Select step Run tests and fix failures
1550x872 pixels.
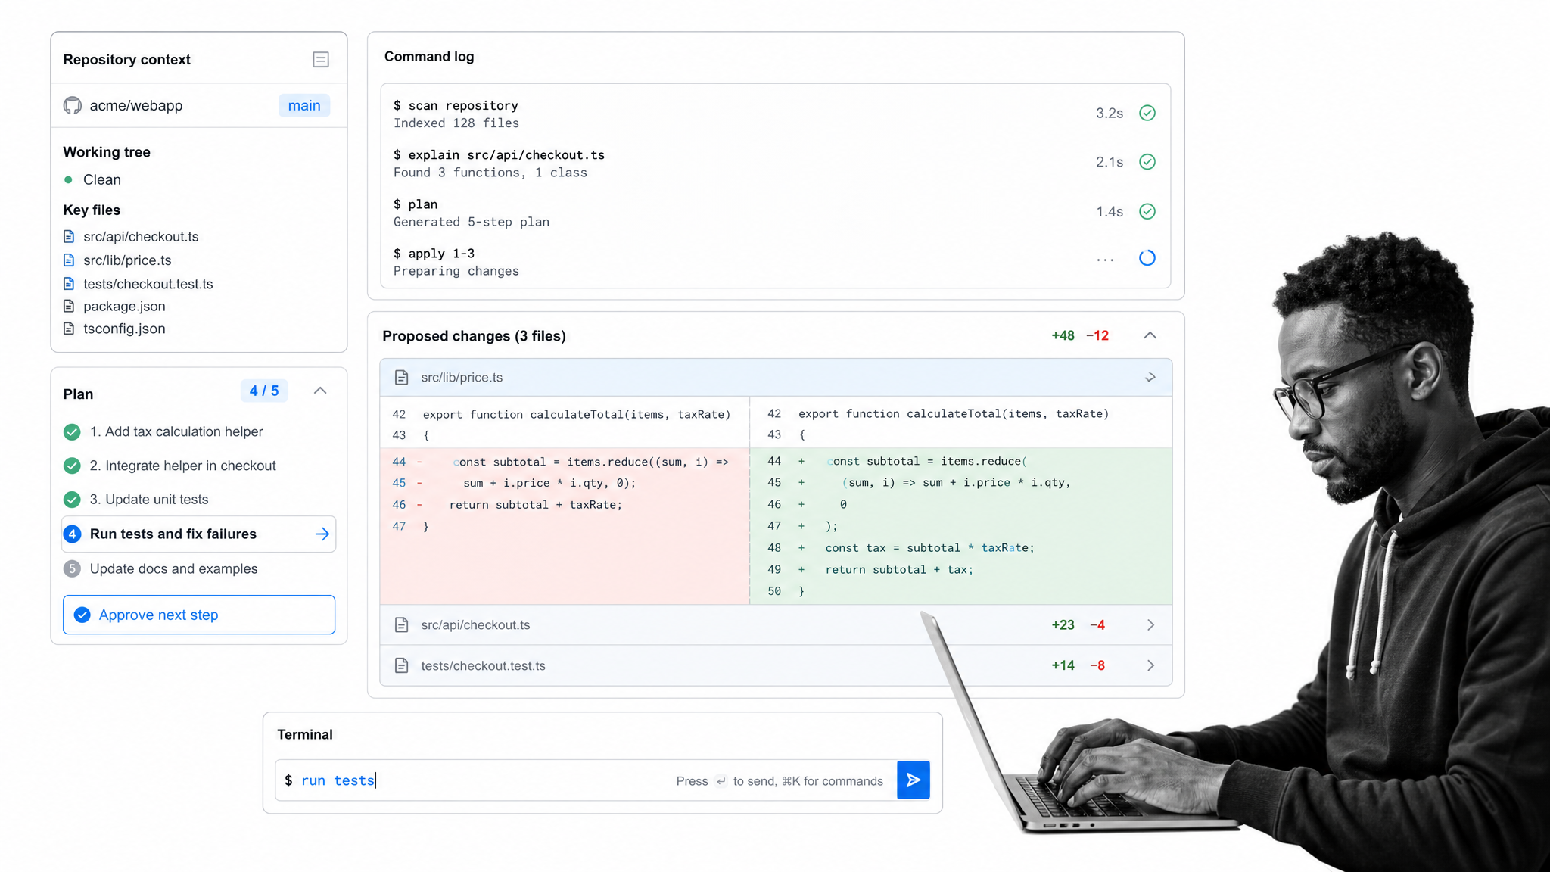[x=198, y=534]
